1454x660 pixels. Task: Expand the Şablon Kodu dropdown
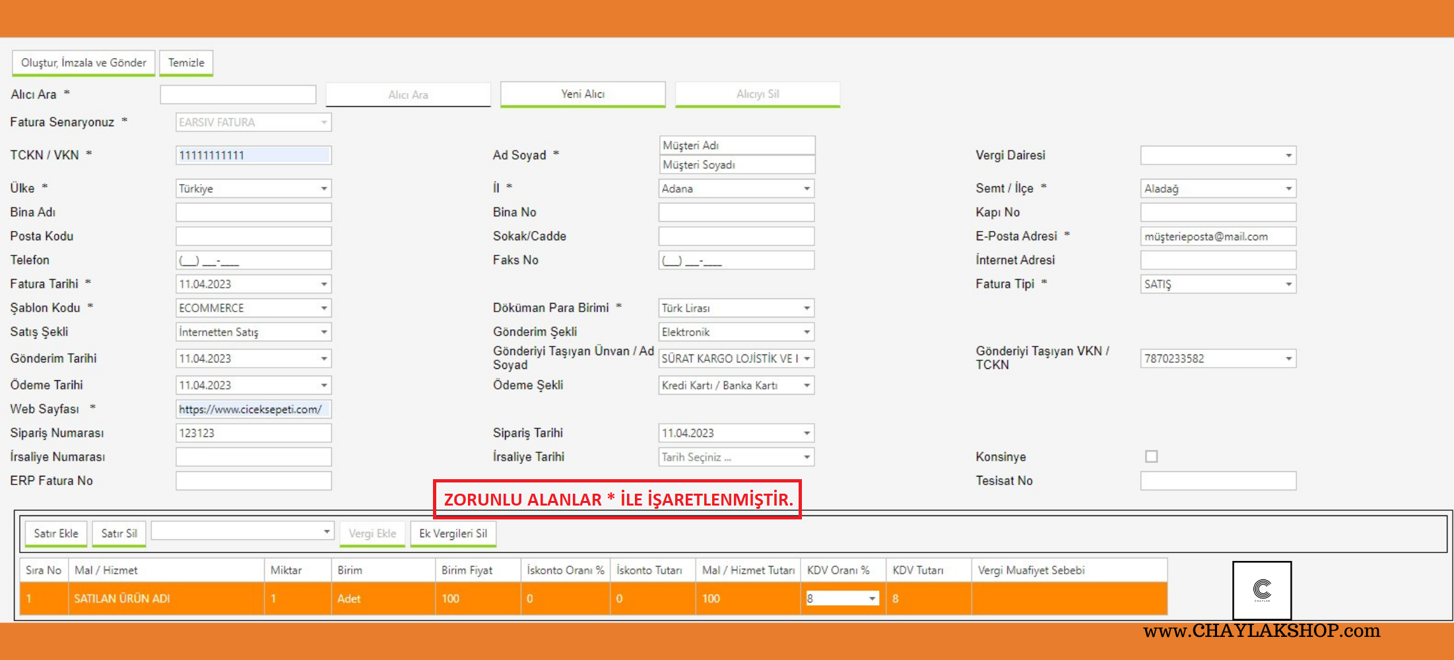pos(323,308)
